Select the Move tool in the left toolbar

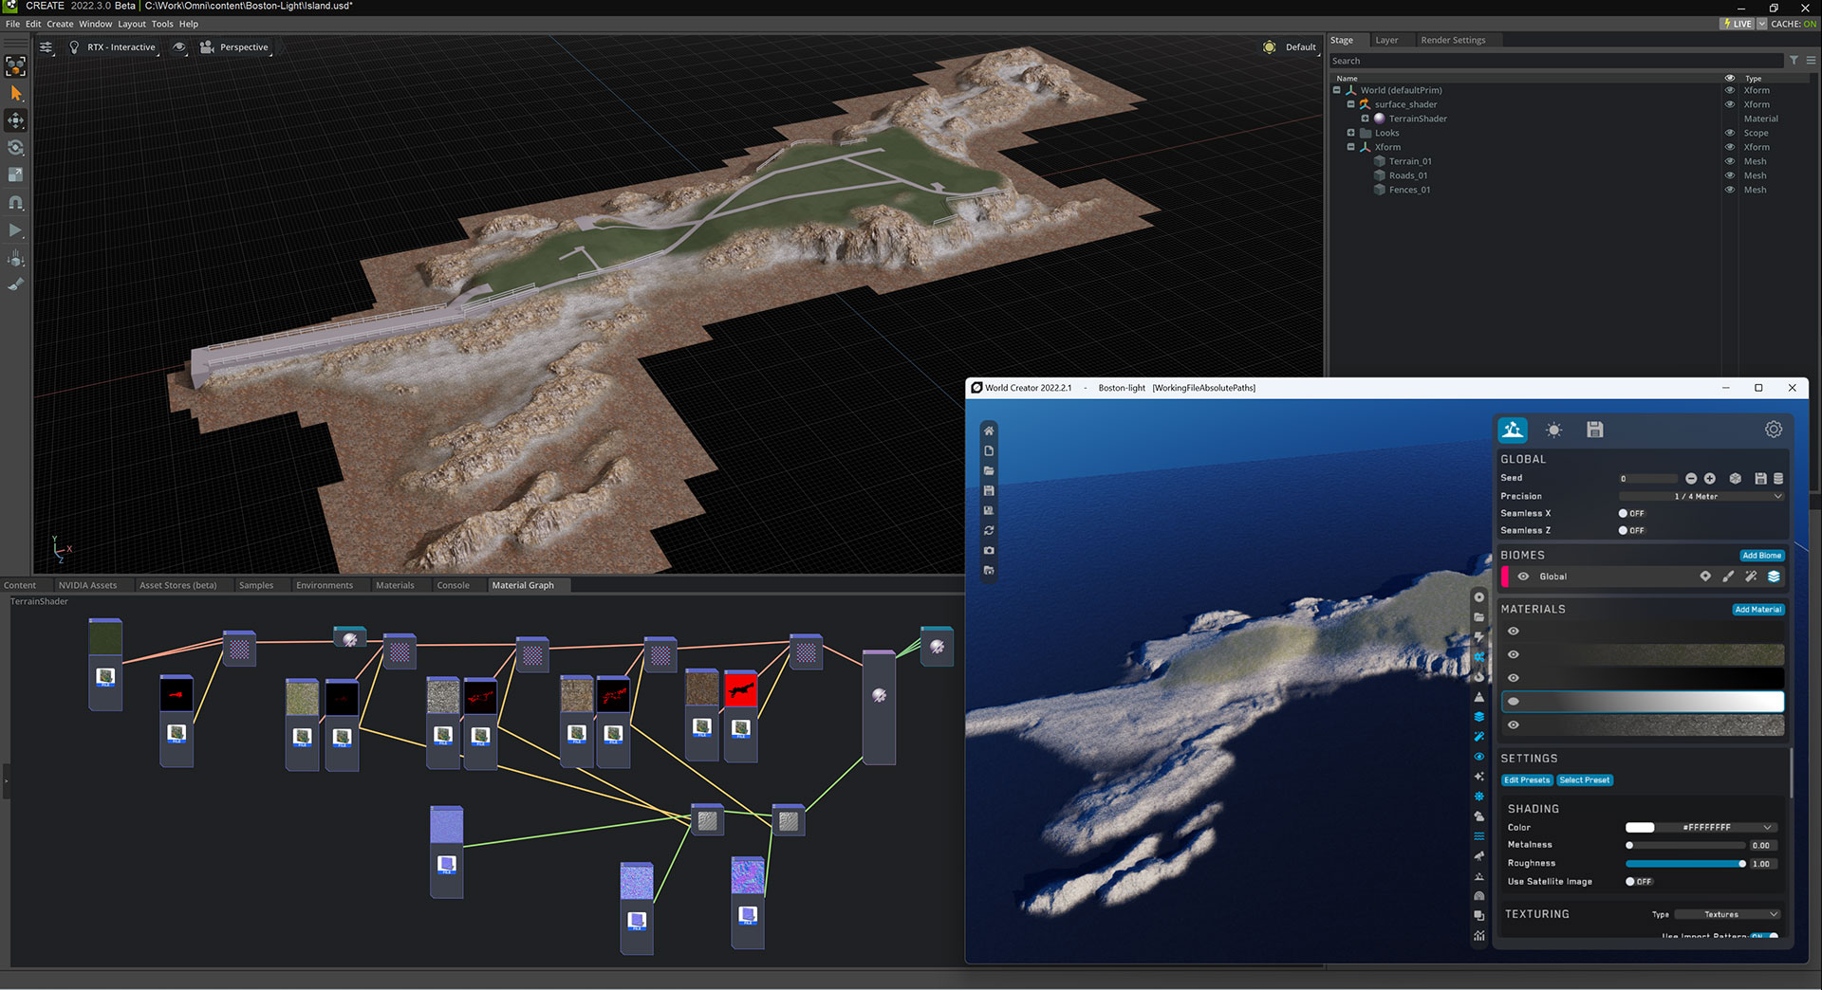click(x=15, y=120)
